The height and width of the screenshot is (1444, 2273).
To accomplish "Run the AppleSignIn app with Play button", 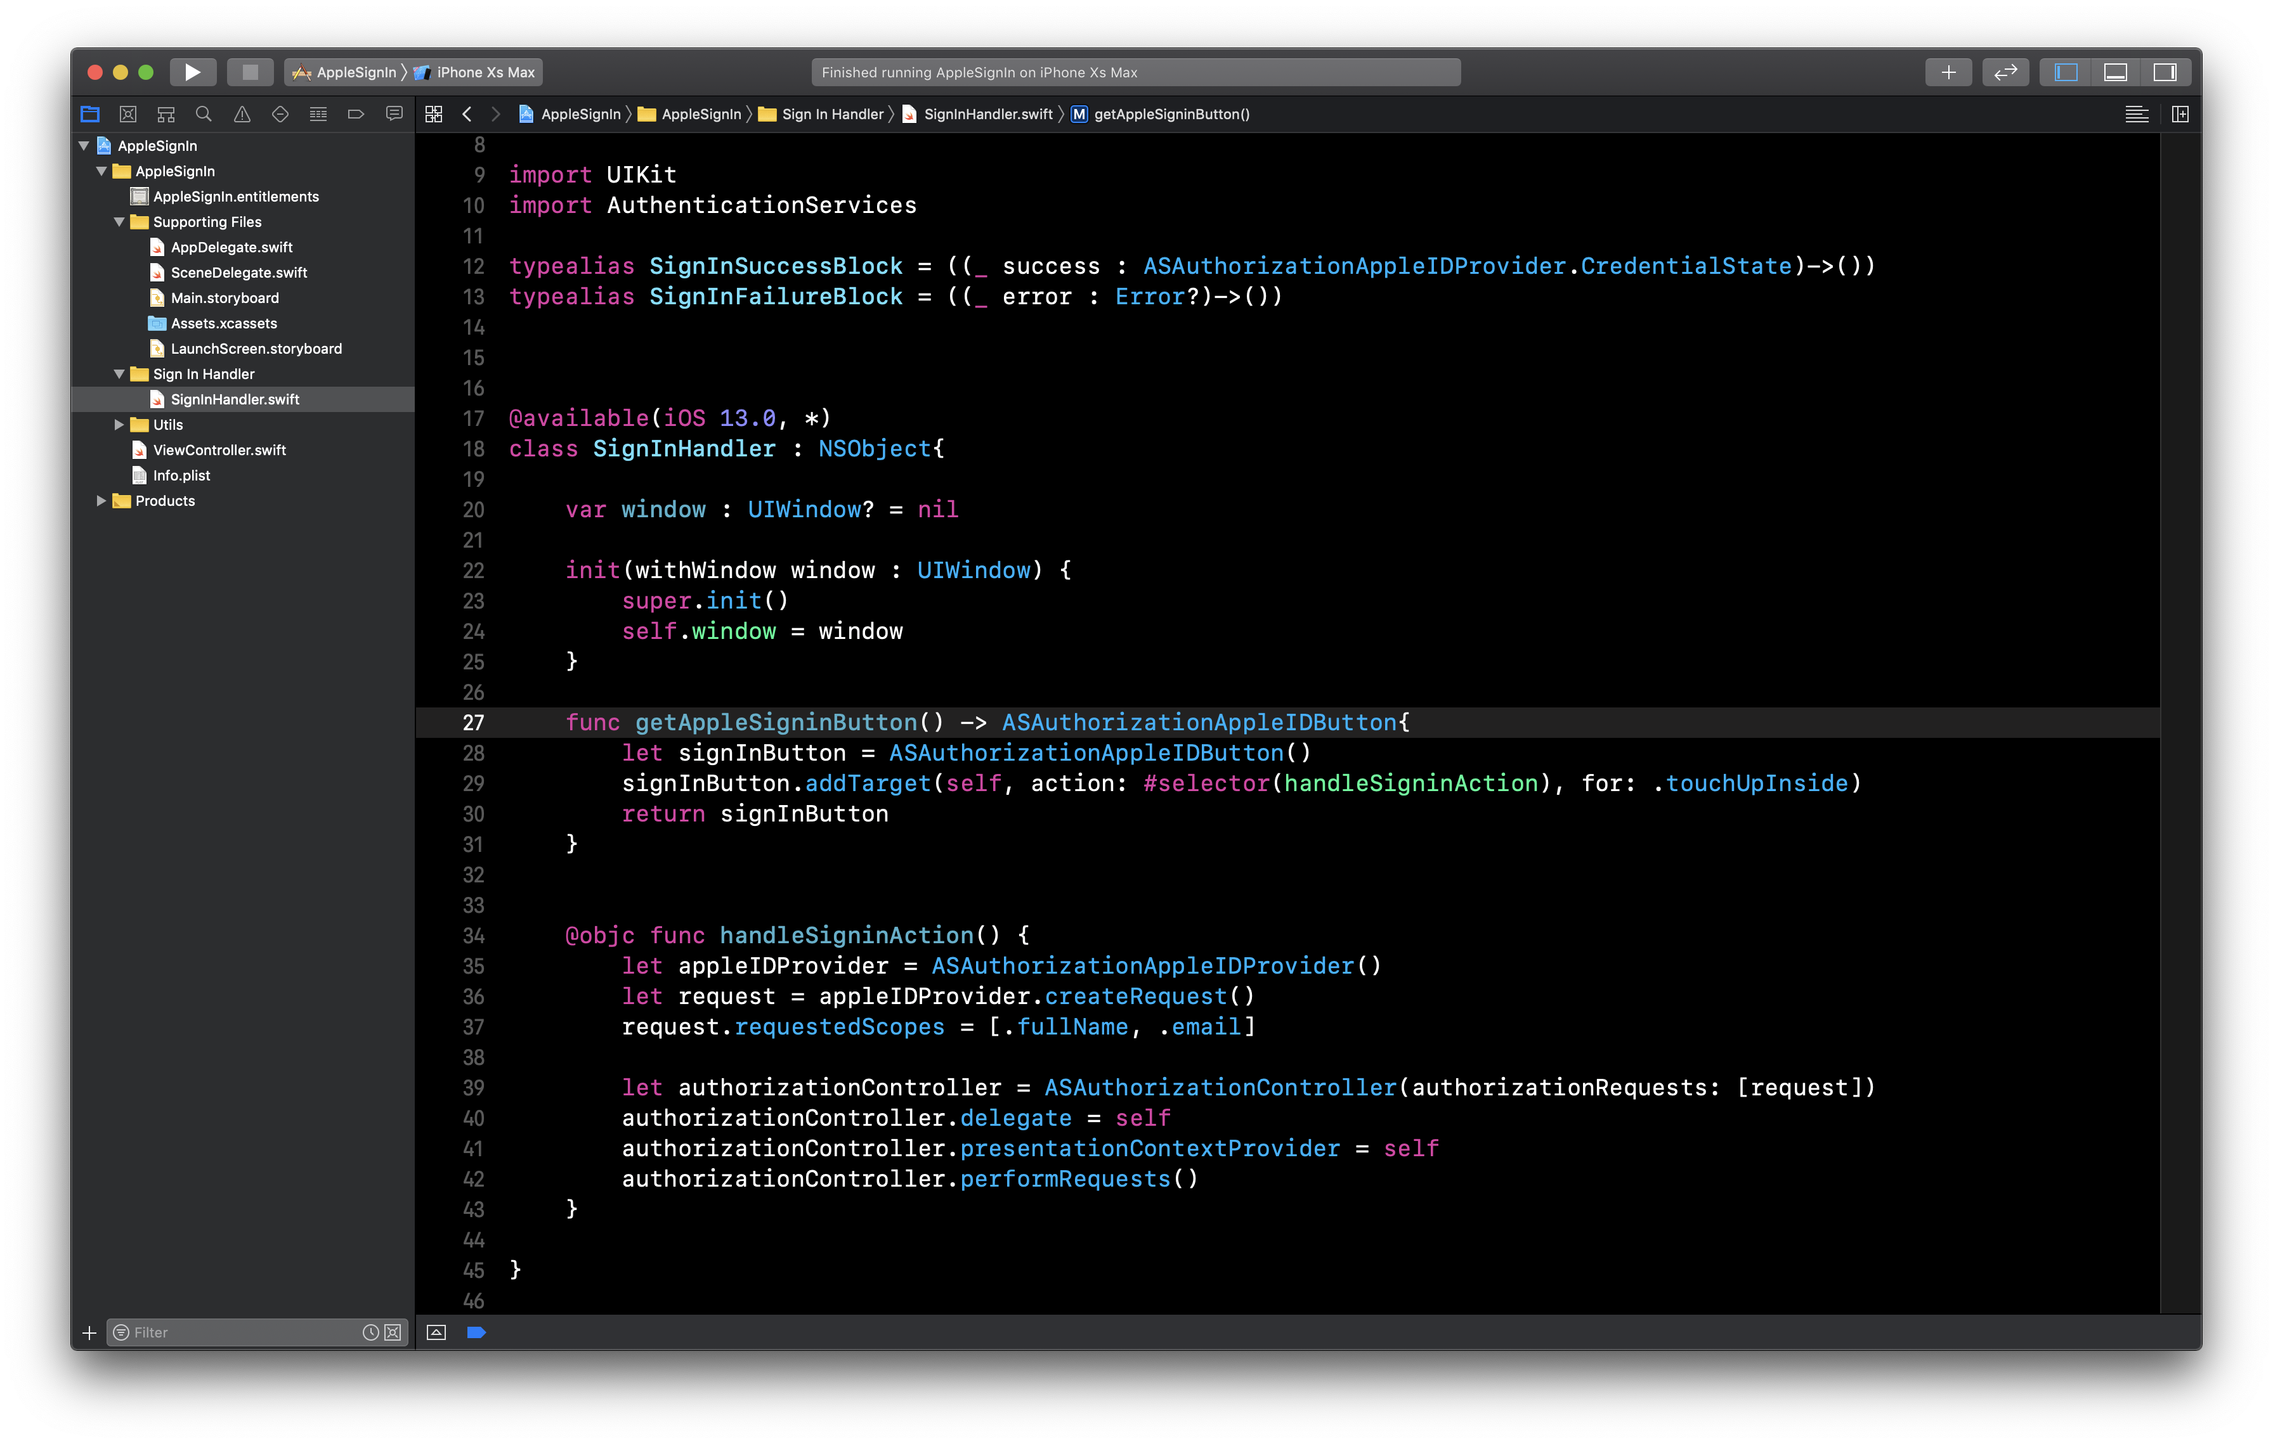I will pyautogui.click(x=193, y=72).
